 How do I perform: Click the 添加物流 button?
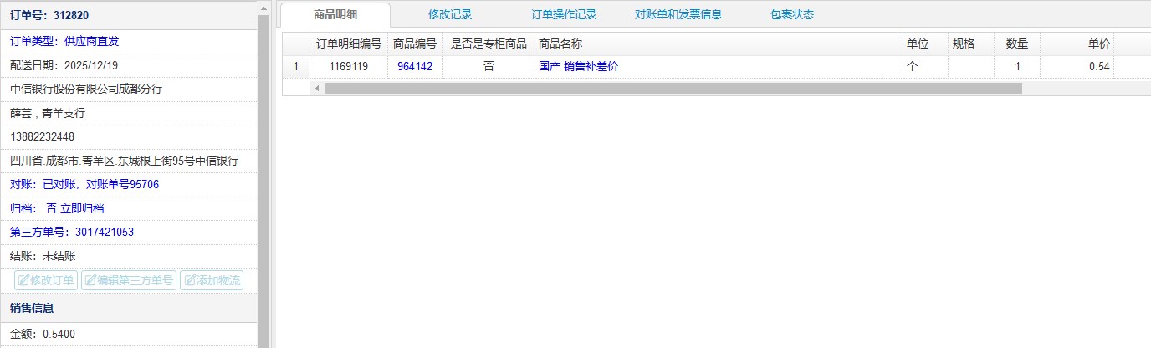tap(212, 280)
